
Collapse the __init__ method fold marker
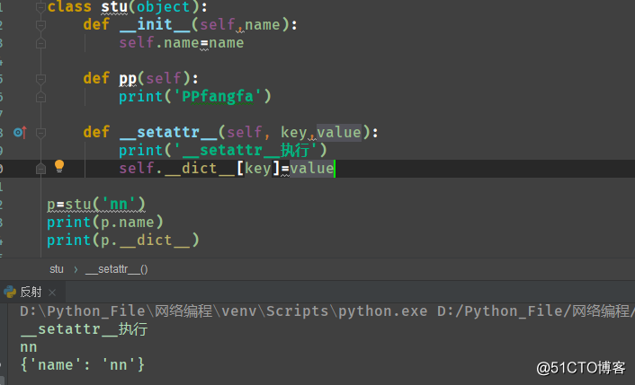(x=40, y=25)
